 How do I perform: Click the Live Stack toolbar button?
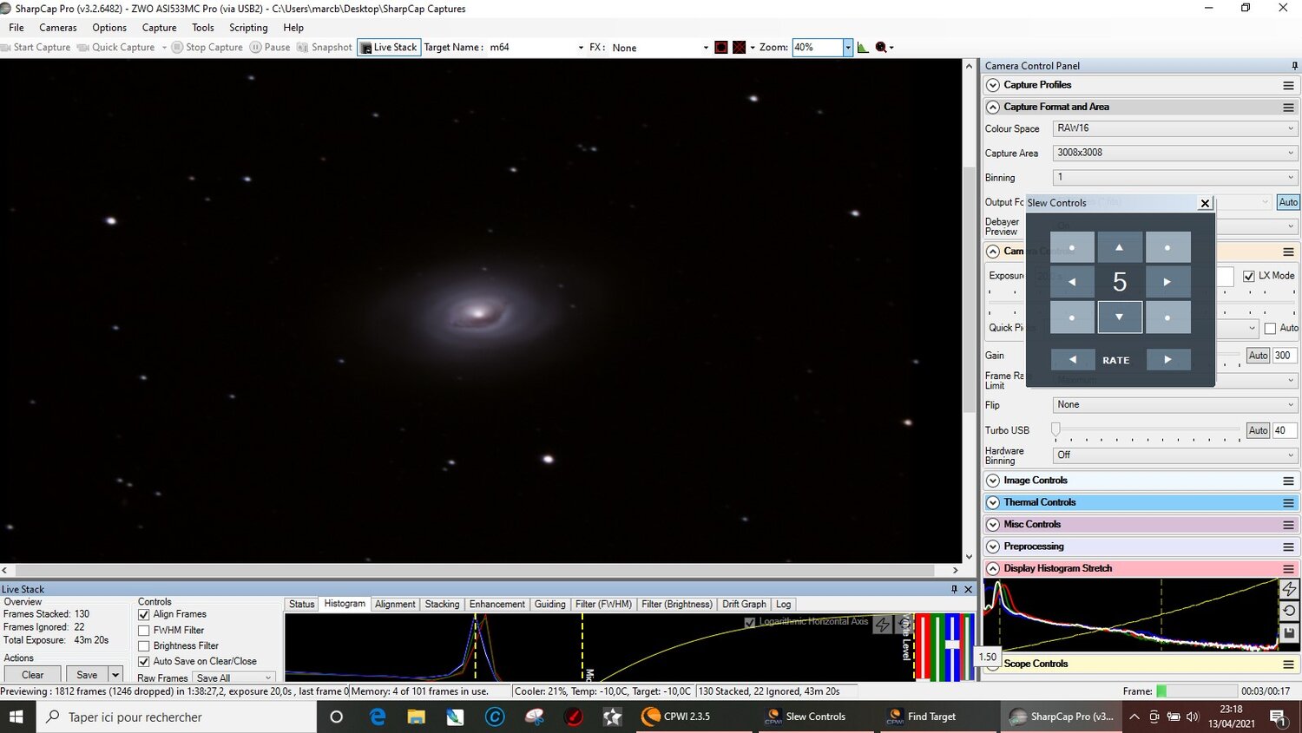[x=389, y=48]
